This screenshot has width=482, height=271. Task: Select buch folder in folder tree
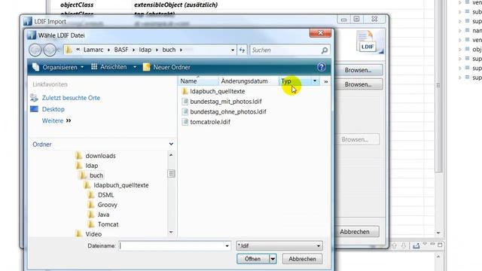coord(96,175)
